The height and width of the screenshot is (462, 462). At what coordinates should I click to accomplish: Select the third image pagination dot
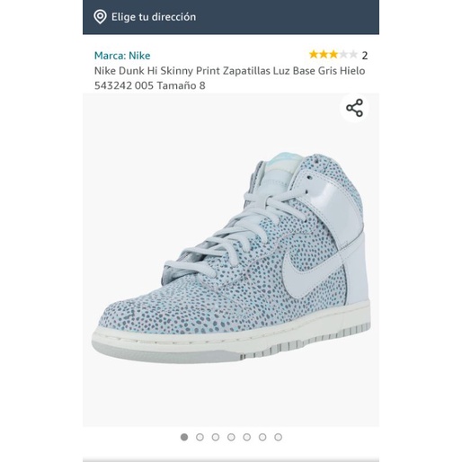point(216,437)
